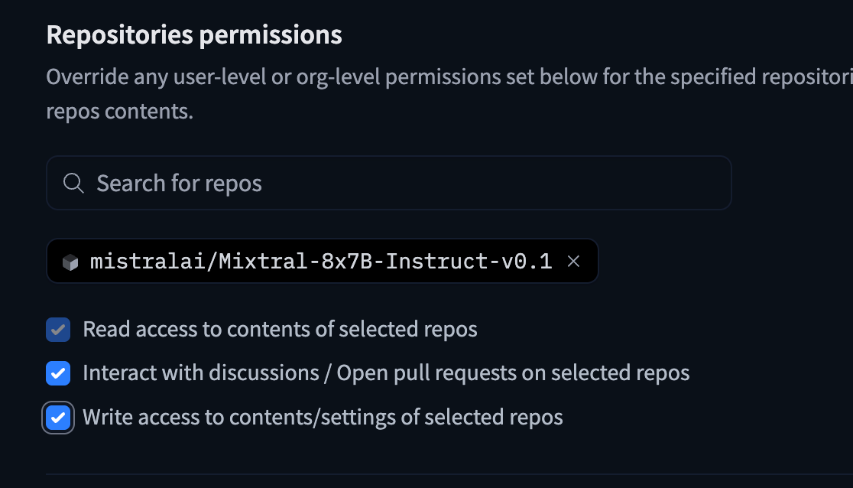Click the 'repos contents.' description text
Screen dimensions: 853x488
click(120, 112)
